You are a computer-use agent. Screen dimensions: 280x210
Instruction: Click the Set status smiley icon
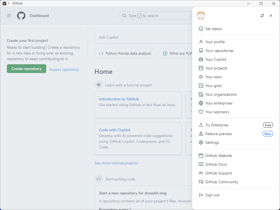201,29
